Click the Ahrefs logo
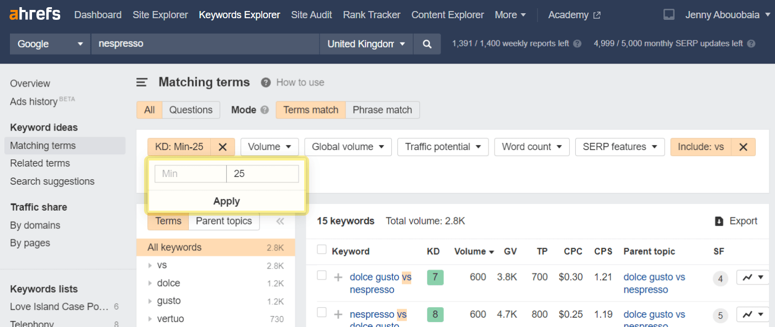Viewport: 775px width, 327px height. pos(35,14)
